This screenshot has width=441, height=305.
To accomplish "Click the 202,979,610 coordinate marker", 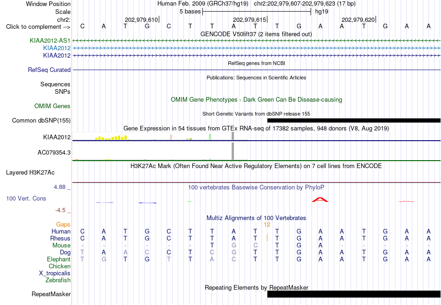I will point(142,19).
